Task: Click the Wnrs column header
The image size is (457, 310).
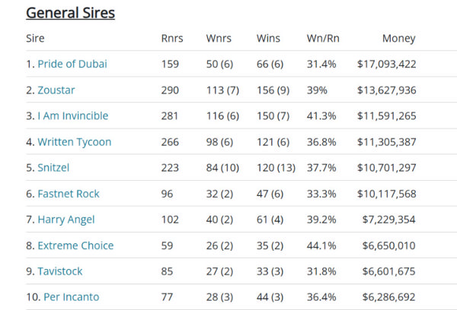Action: click(x=219, y=38)
